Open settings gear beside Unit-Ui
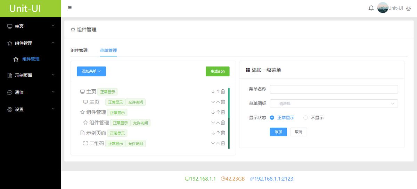This screenshot has width=417, height=189. (409, 9)
